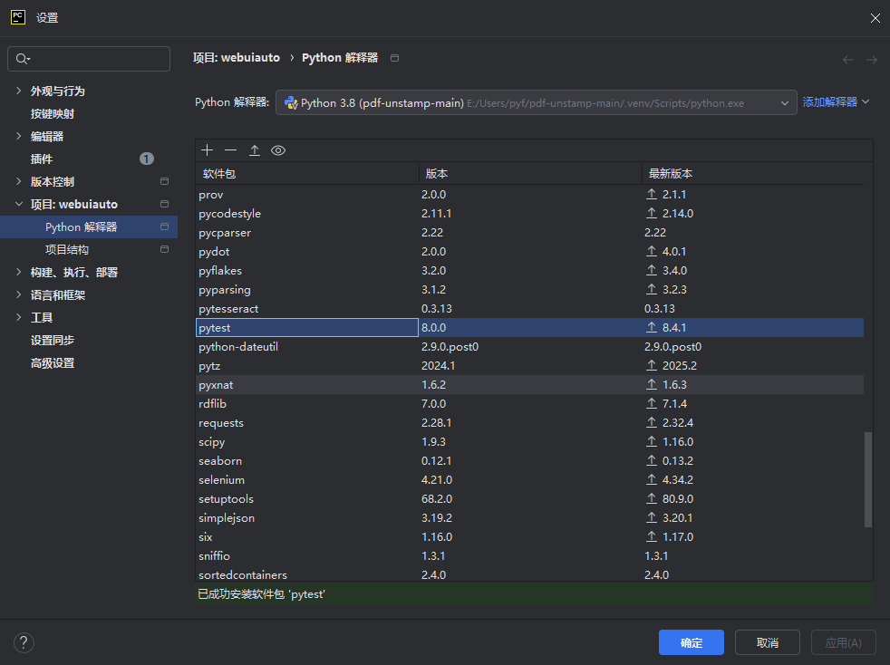Collapse the 项目: webuiauto group
This screenshot has height=665, width=890.
coord(19,204)
